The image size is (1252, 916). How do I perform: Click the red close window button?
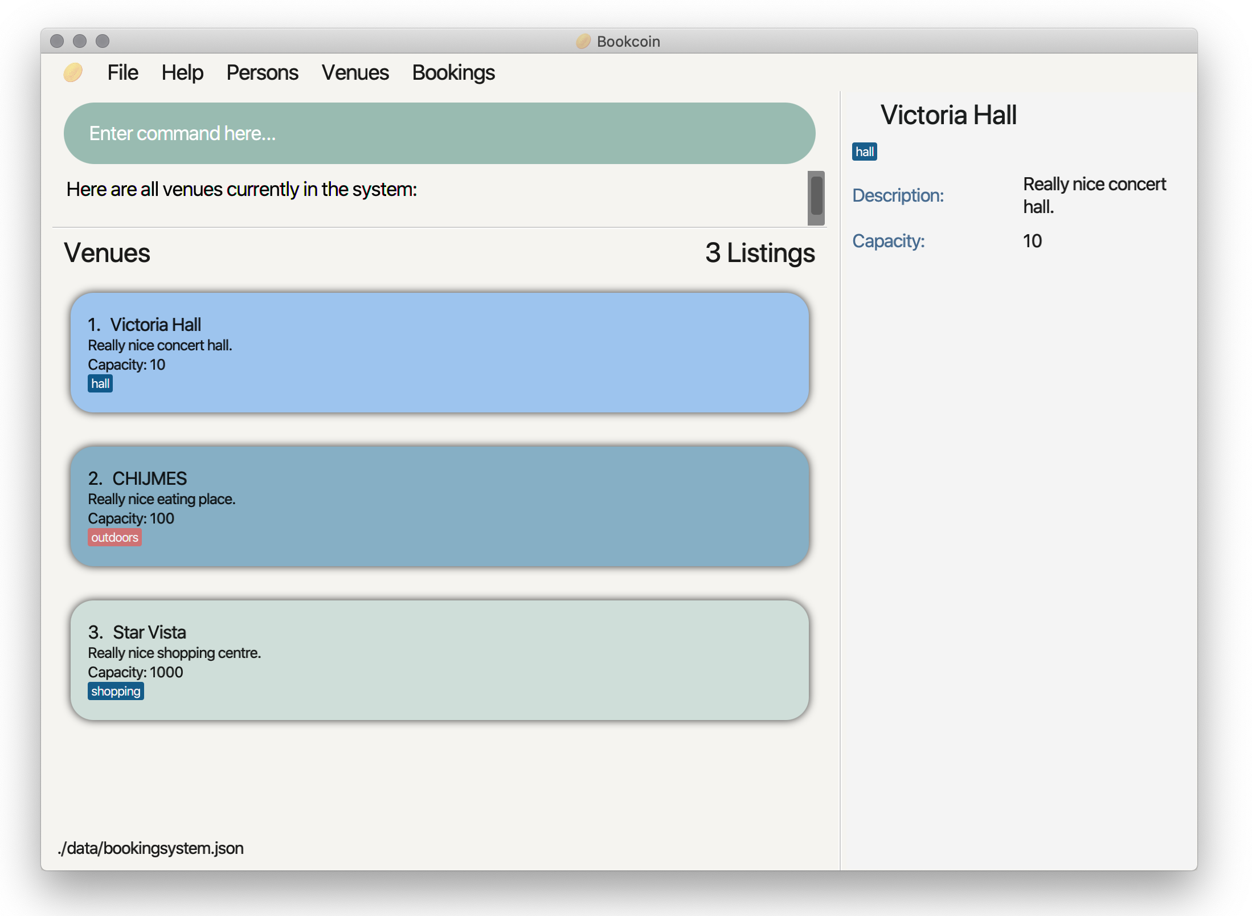57,41
